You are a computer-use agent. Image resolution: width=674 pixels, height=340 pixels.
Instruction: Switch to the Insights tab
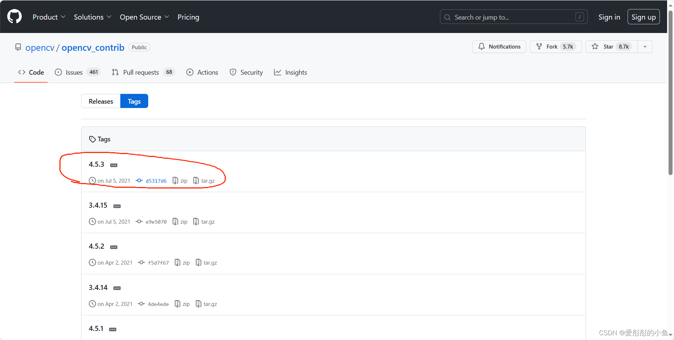291,72
